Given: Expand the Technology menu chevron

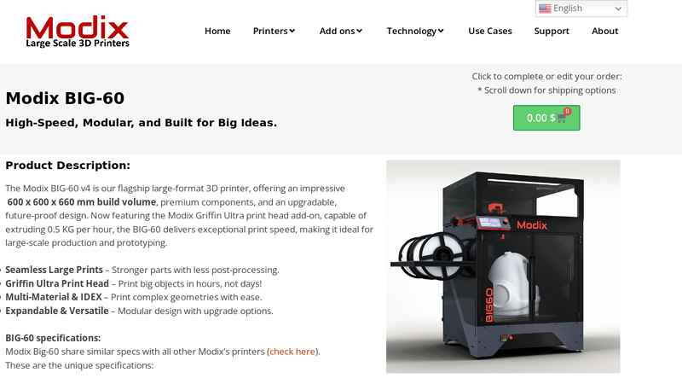Looking at the screenshot, I should click(441, 31).
